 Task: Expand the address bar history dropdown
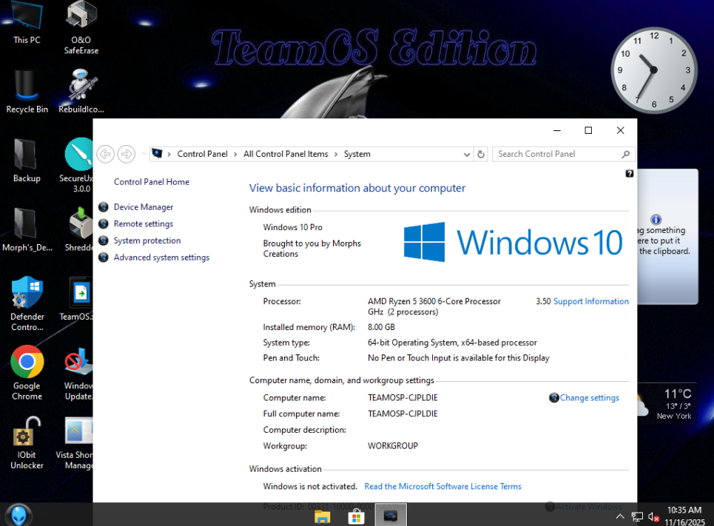[x=467, y=154]
